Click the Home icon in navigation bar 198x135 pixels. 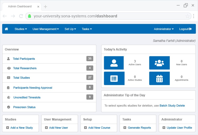tap(6, 29)
